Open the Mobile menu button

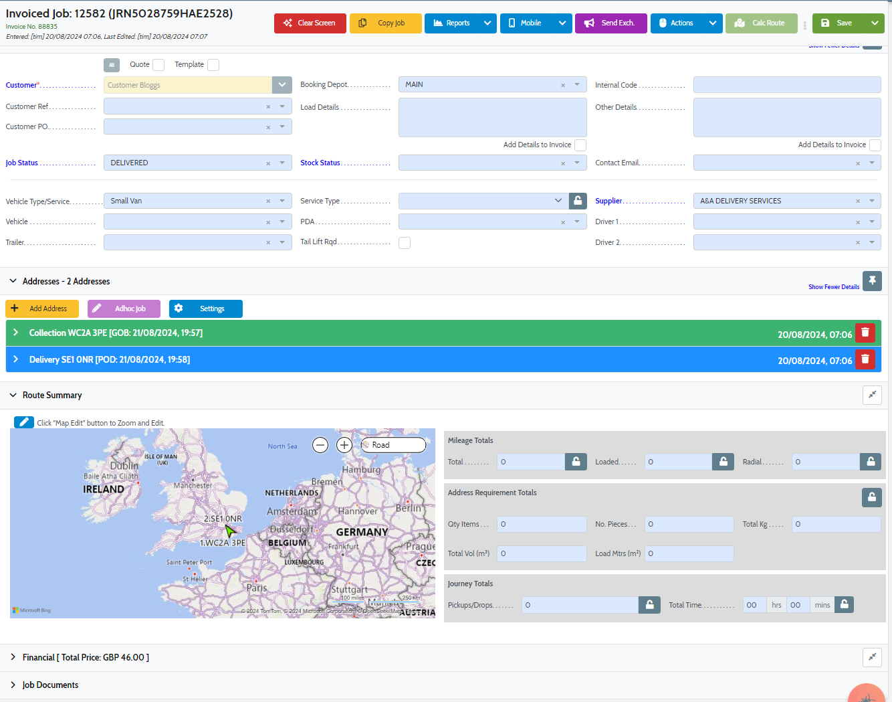[x=527, y=23]
